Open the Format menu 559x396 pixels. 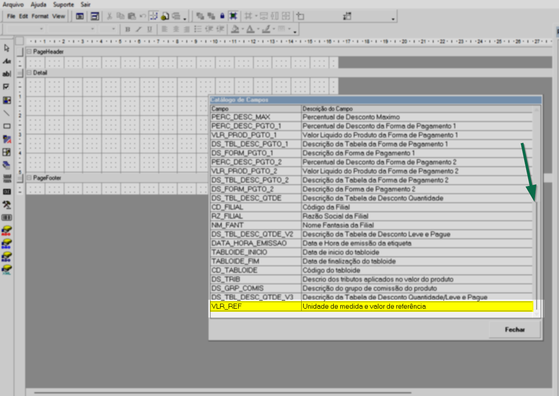click(40, 16)
